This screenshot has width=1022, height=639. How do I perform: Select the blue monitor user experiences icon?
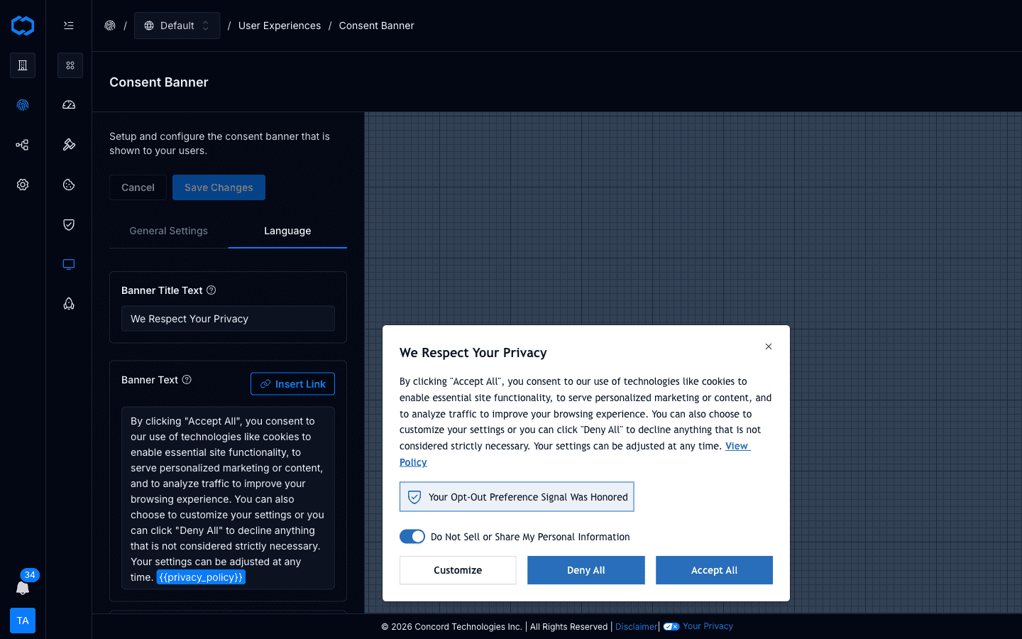[x=69, y=264]
